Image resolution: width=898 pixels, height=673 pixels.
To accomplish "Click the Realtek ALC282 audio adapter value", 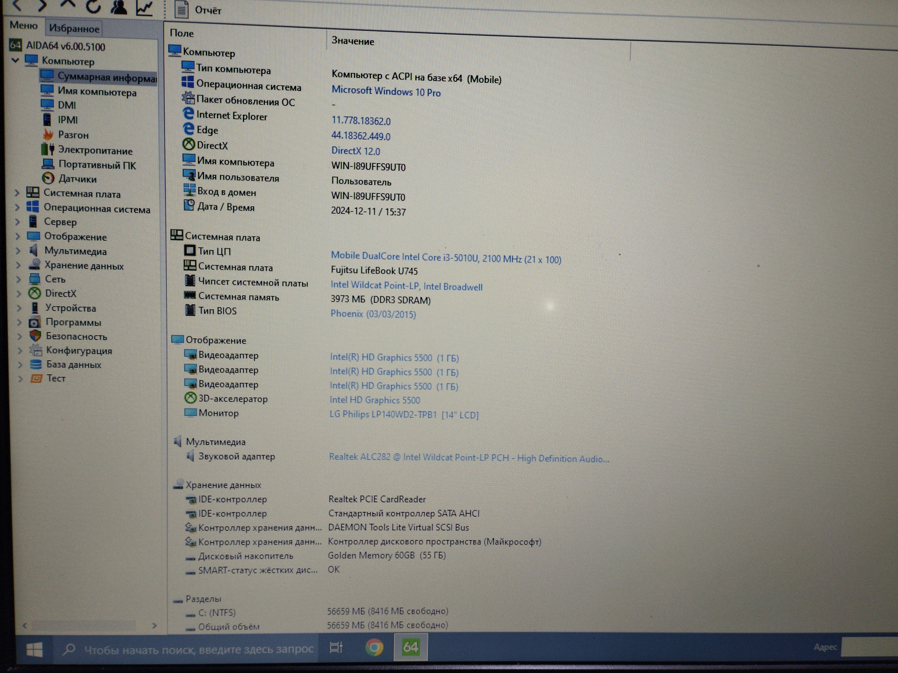I will (469, 458).
